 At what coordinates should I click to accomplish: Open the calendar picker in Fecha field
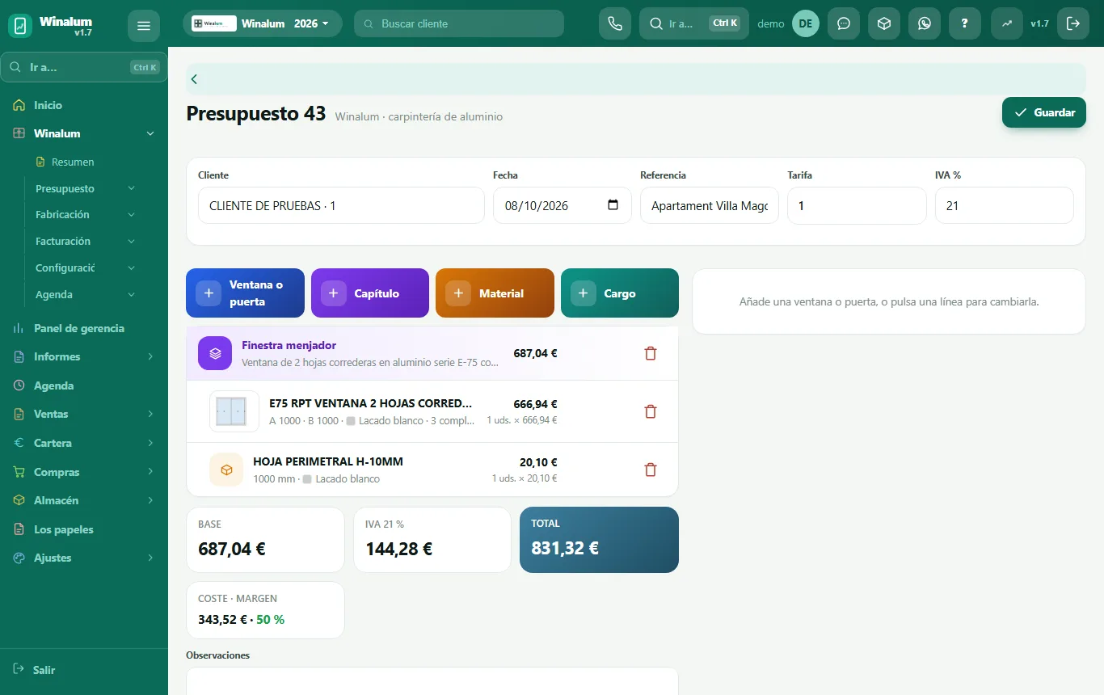(613, 205)
